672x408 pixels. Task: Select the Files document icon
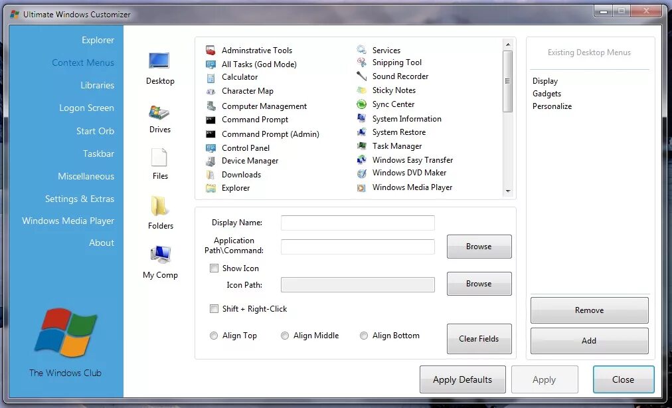pyautogui.click(x=159, y=157)
